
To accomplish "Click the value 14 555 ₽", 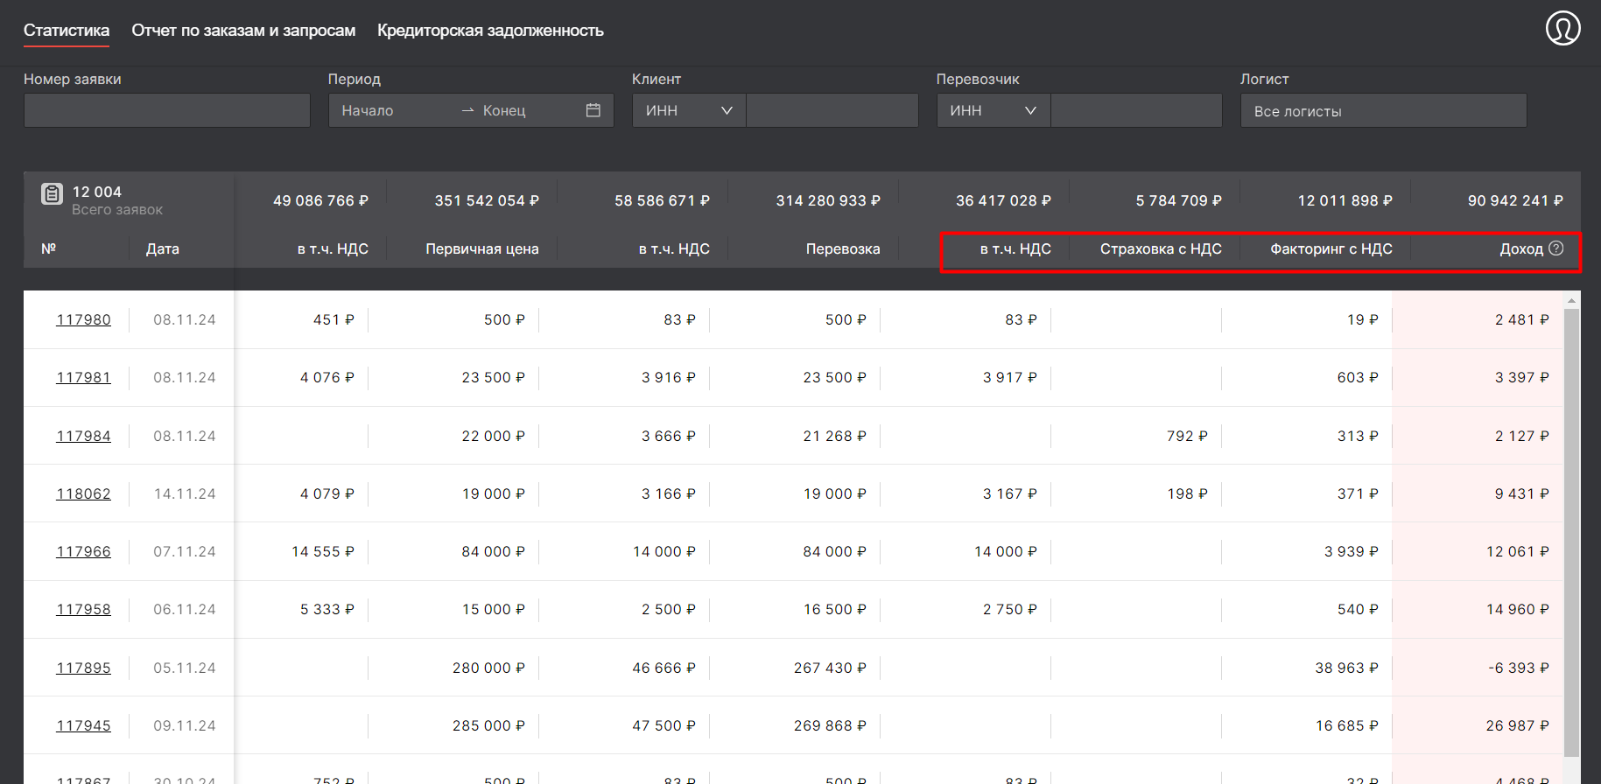I will (323, 551).
